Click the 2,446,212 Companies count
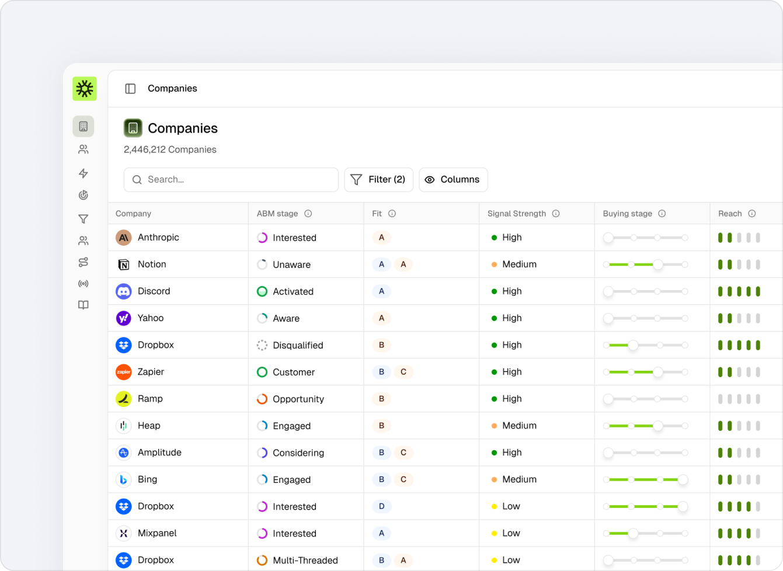 tap(170, 149)
